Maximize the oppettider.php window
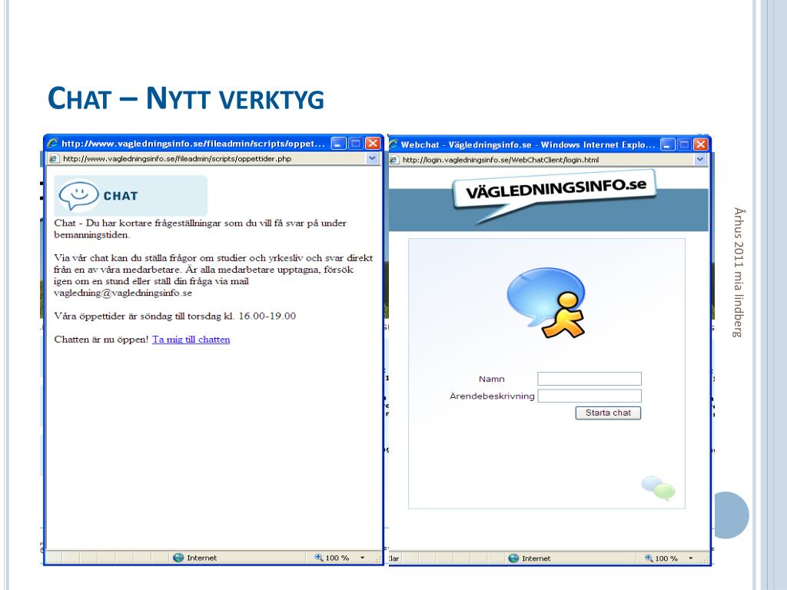Image resolution: width=787 pixels, height=590 pixels. point(355,144)
